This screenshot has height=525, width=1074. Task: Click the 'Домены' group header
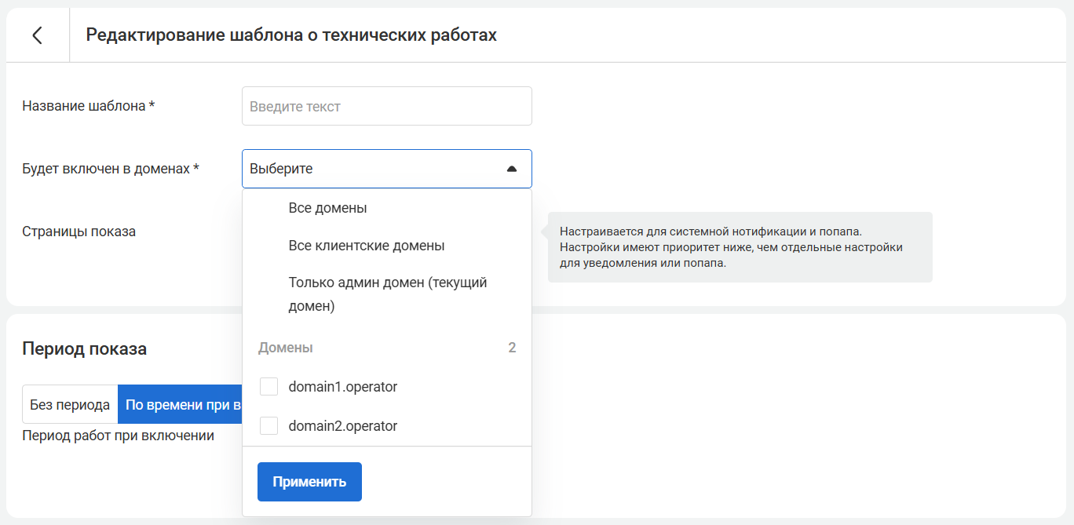(286, 348)
